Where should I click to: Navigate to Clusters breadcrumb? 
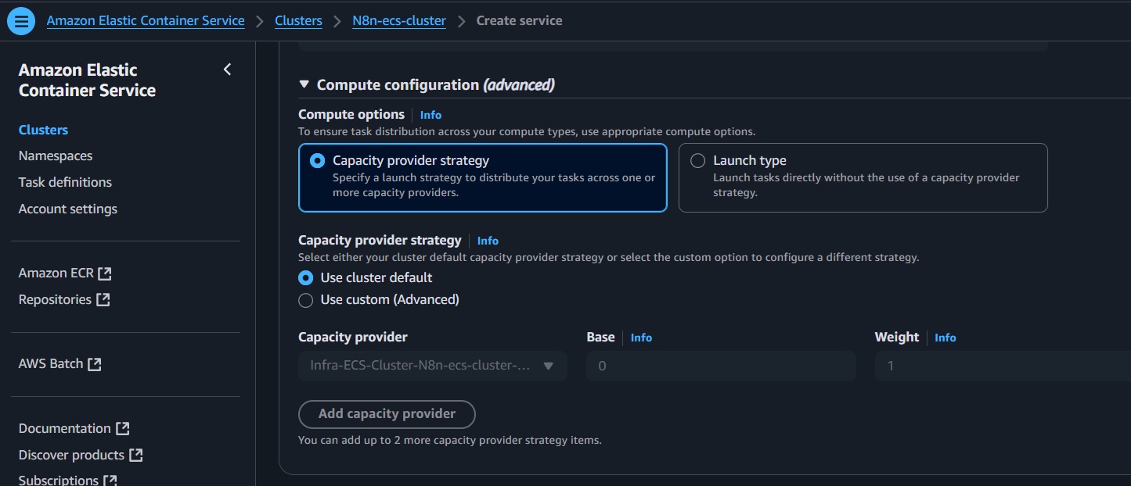tap(298, 21)
